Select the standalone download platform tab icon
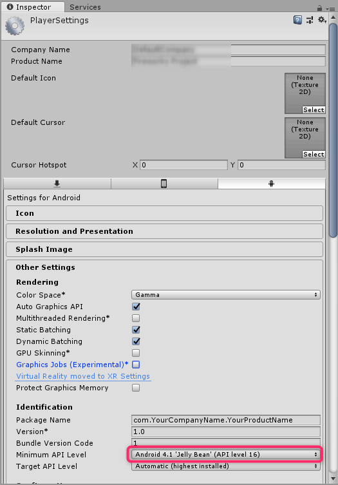338x485 pixels. click(57, 184)
